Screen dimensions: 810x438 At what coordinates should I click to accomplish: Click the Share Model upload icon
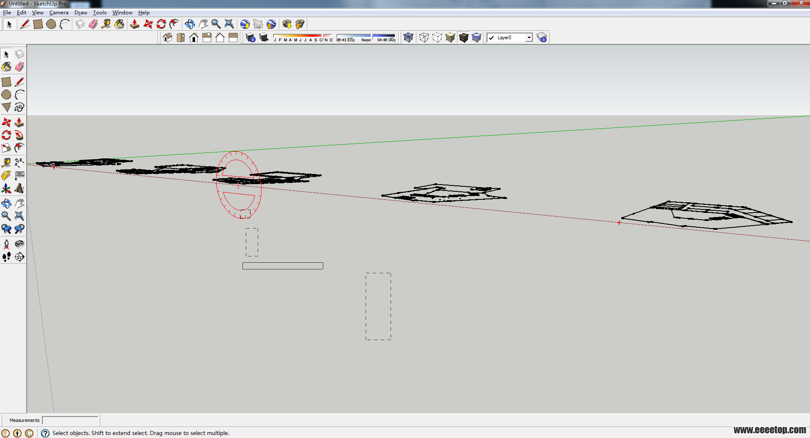[300, 24]
